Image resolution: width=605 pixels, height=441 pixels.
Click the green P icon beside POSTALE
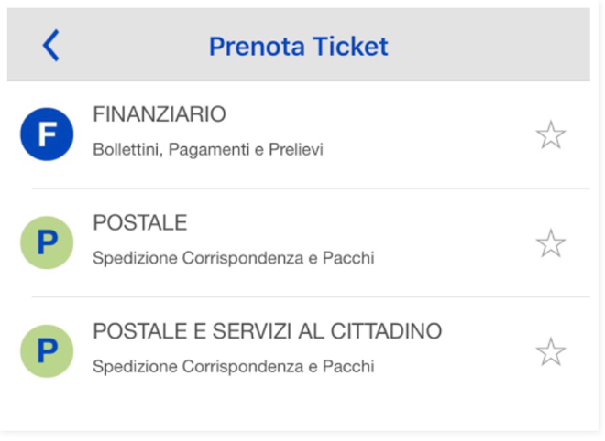47,242
